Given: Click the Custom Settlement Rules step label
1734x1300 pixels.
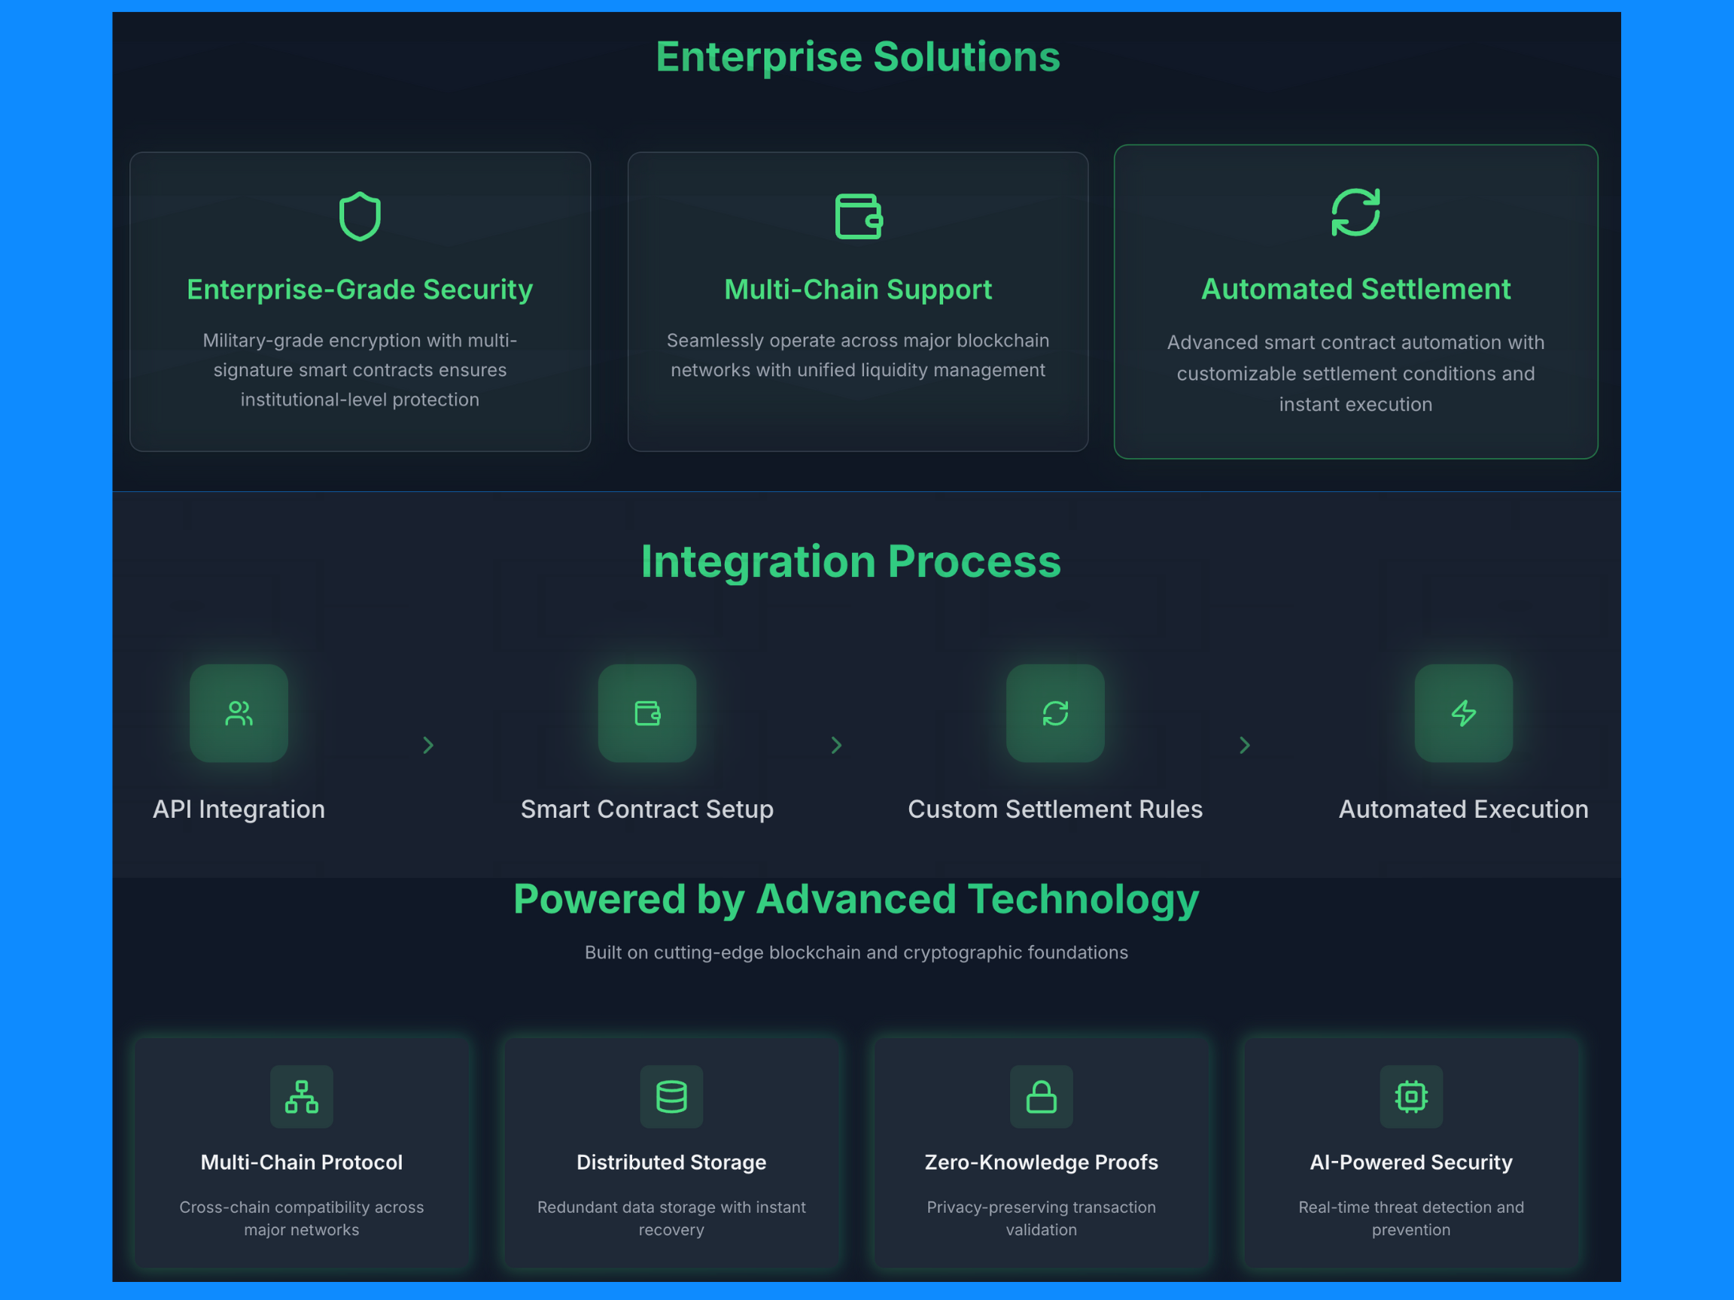Looking at the screenshot, I should (x=1055, y=809).
